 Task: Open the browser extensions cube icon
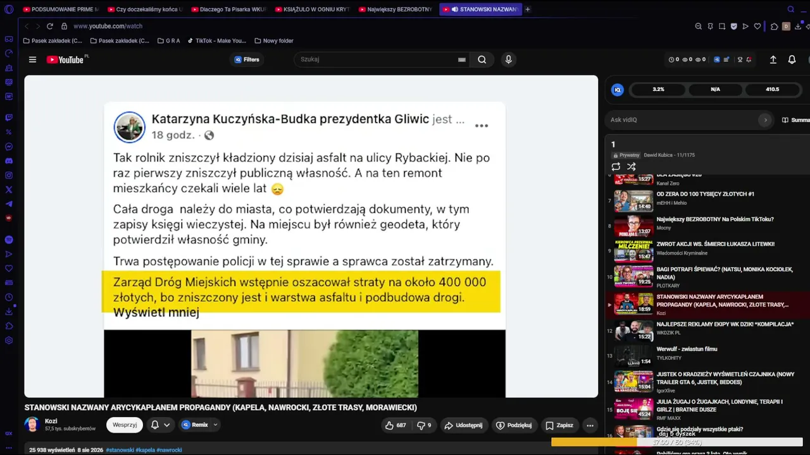(x=774, y=26)
